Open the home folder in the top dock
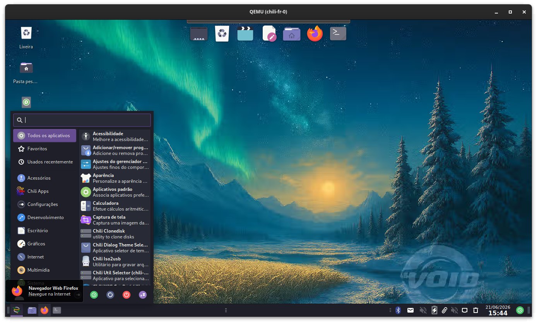 pos(292,34)
